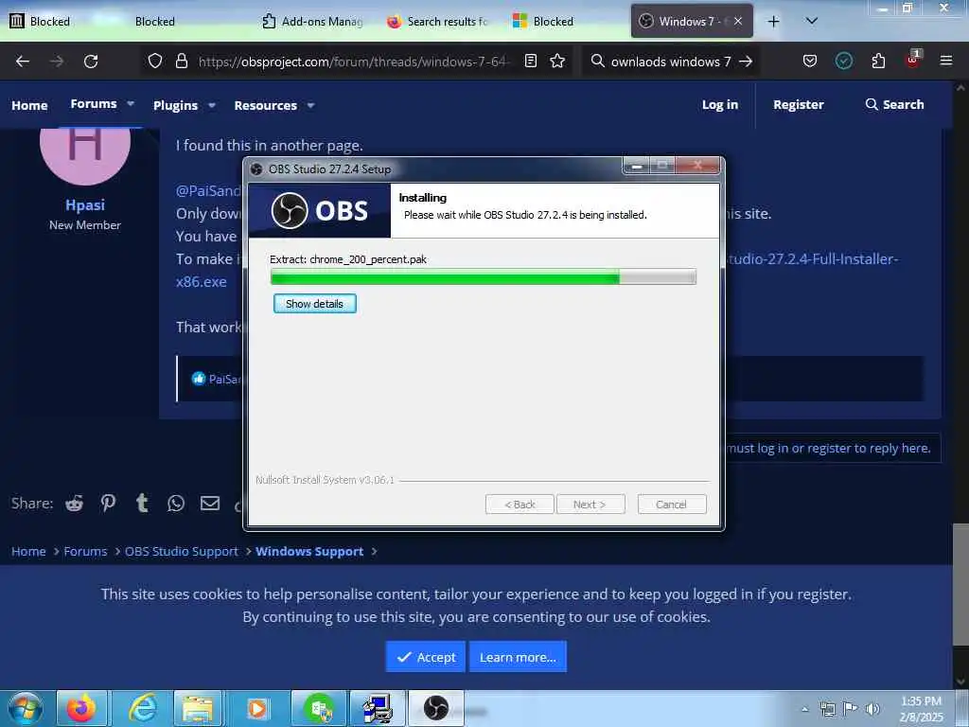The image size is (969, 727).
Task: Share the thread on Pinterest
Action: pyautogui.click(x=108, y=504)
